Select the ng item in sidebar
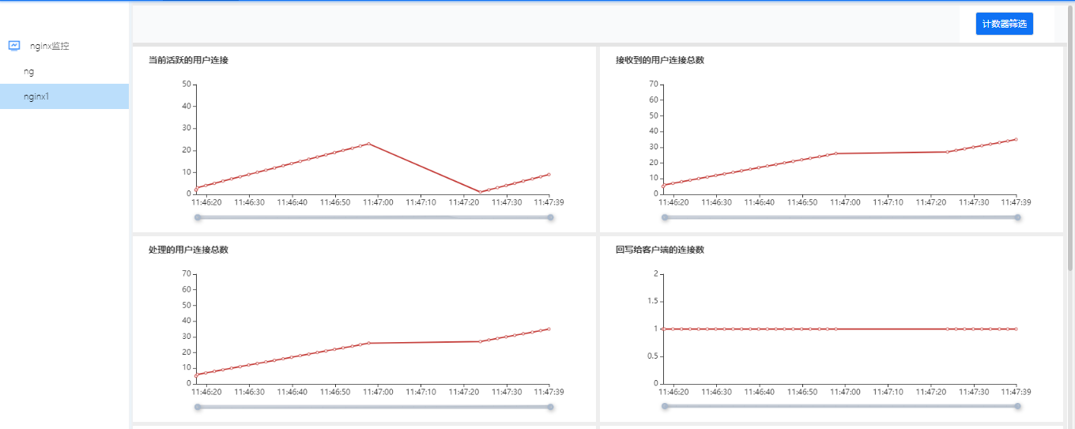Viewport: 1075px width, 429px height. click(x=29, y=71)
